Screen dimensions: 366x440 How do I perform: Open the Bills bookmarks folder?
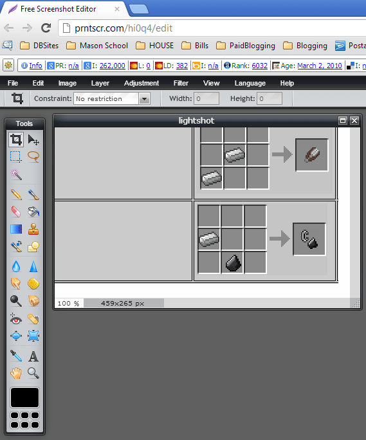pyautogui.click(x=195, y=46)
